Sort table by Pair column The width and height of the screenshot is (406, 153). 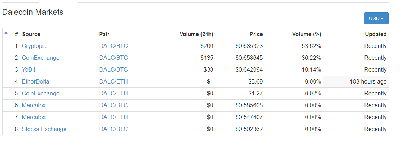tap(104, 34)
